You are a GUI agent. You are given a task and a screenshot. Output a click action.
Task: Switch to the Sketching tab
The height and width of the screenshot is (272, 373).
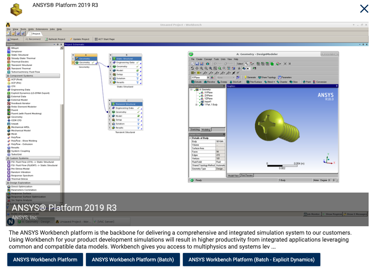click(195, 130)
